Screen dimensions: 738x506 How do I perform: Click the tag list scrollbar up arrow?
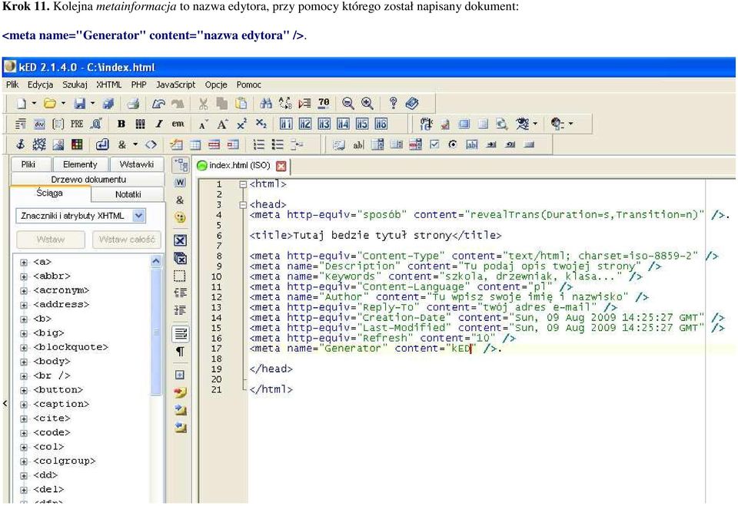tap(156, 261)
